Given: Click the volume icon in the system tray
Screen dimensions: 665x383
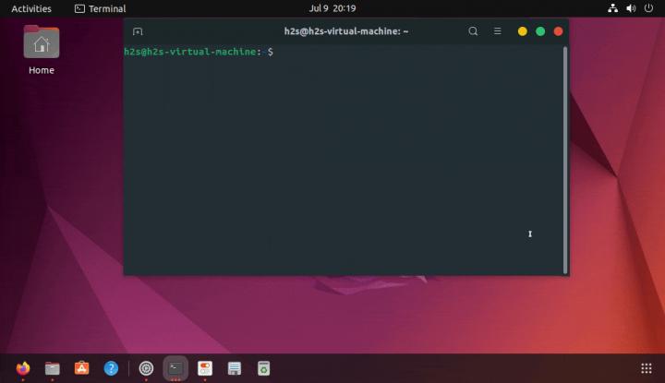Looking at the screenshot, I should [x=631, y=8].
